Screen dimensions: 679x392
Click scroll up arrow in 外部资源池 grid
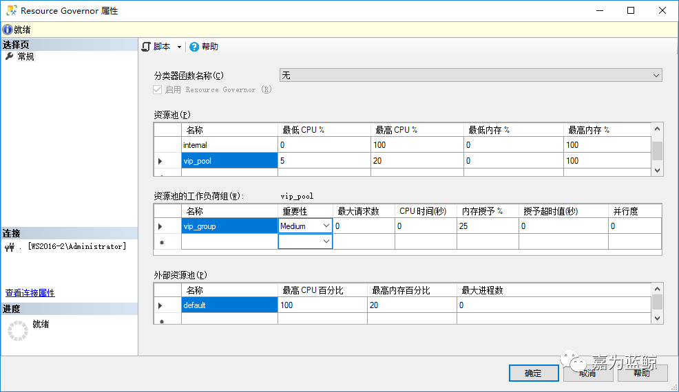click(658, 289)
